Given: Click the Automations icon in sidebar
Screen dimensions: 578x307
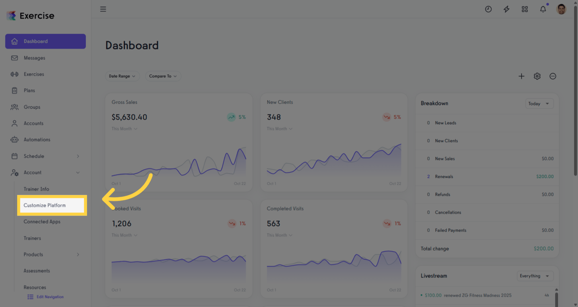Looking at the screenshot, I should click(x=15, y=139).
